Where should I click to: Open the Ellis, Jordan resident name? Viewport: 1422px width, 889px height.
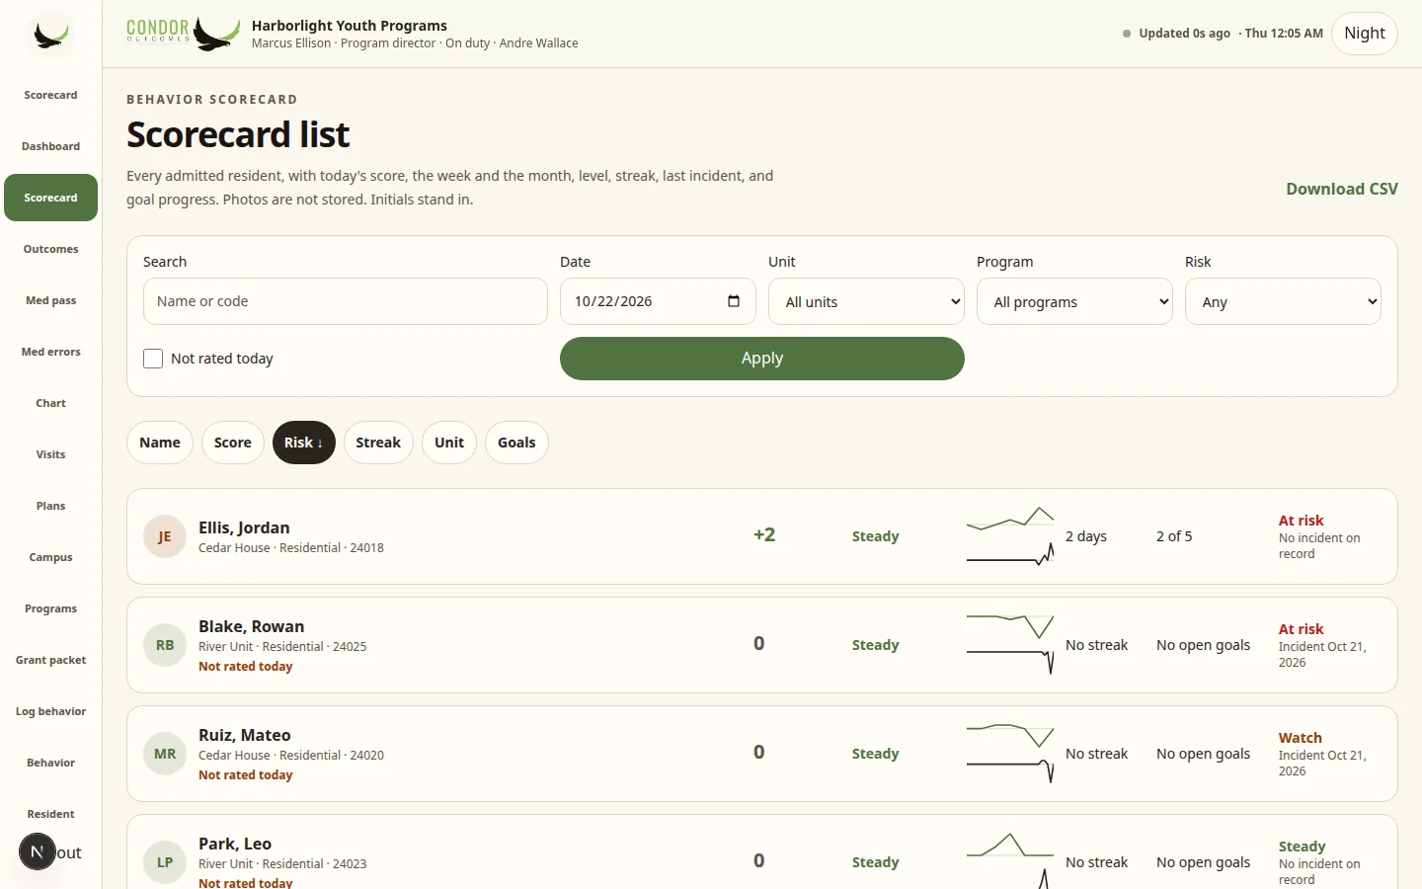(244, 527)
